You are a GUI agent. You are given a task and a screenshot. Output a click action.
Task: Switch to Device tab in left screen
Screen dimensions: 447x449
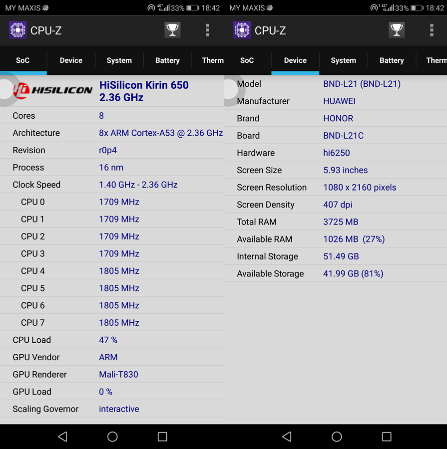pos(71,60)
